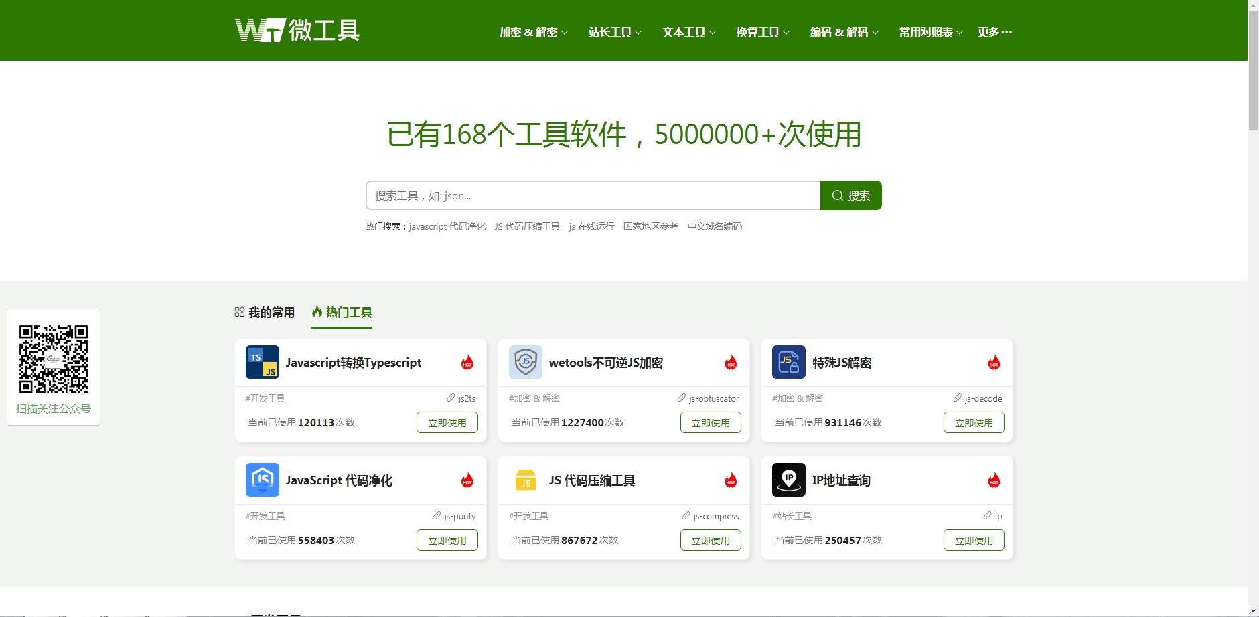Click hot search link js 在线运行
This screenshot has width=1259, height=617.
(591, 226)
